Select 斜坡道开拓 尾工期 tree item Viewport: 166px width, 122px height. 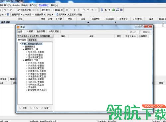[37, 76]
